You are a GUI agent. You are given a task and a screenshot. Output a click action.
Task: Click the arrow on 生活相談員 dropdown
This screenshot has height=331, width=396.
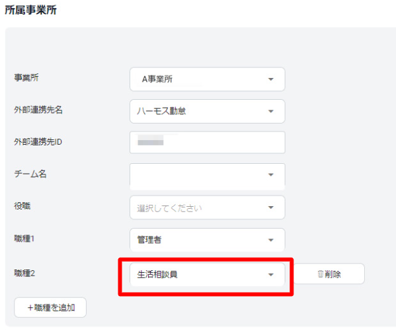pos(271,275)
